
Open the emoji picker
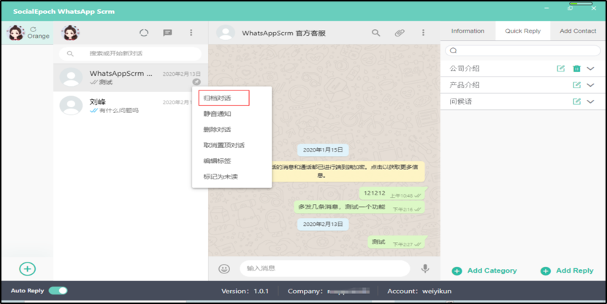224,268
